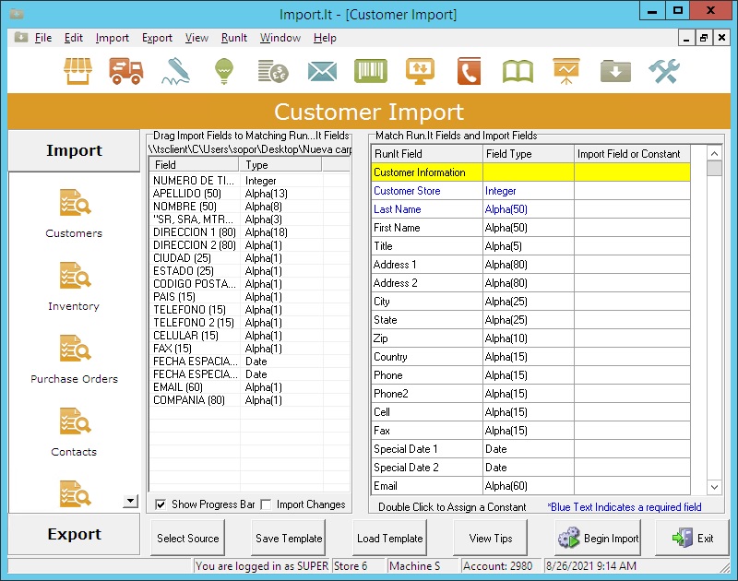
Task: Click the partially visible icon below Contacts
Action: tap(75, 493)
